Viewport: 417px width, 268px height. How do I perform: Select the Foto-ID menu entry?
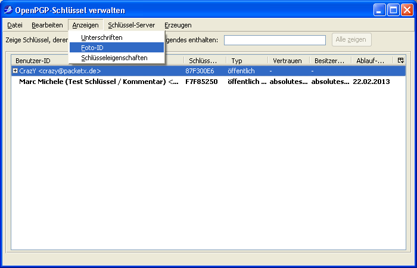(117, 48)
